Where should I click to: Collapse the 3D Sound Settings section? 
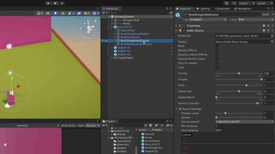177,109
